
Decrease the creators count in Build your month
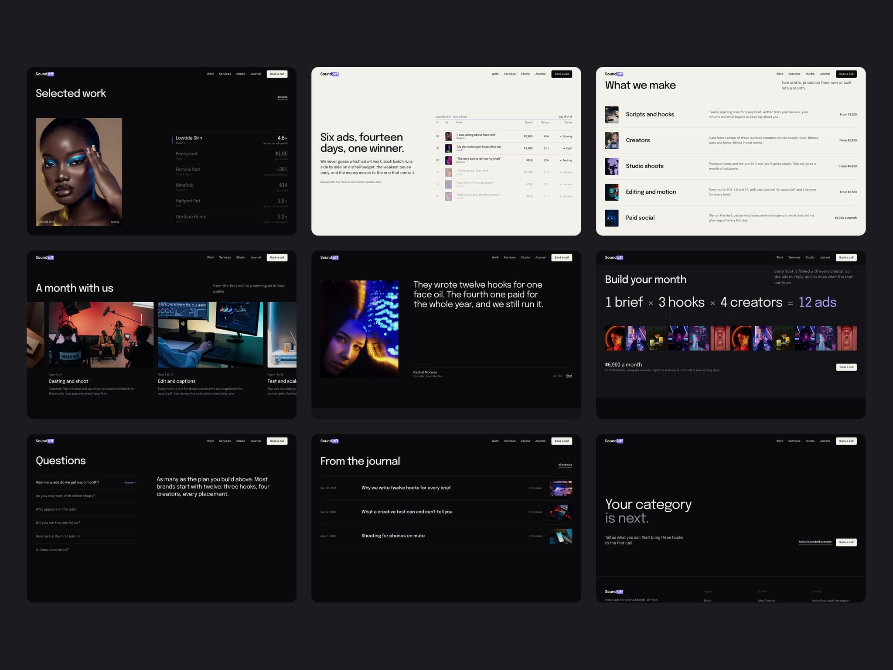click(x=723, y=315)
